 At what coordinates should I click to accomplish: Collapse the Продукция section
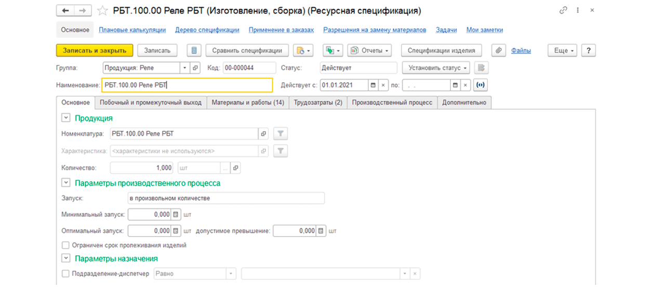click(65, 119)
